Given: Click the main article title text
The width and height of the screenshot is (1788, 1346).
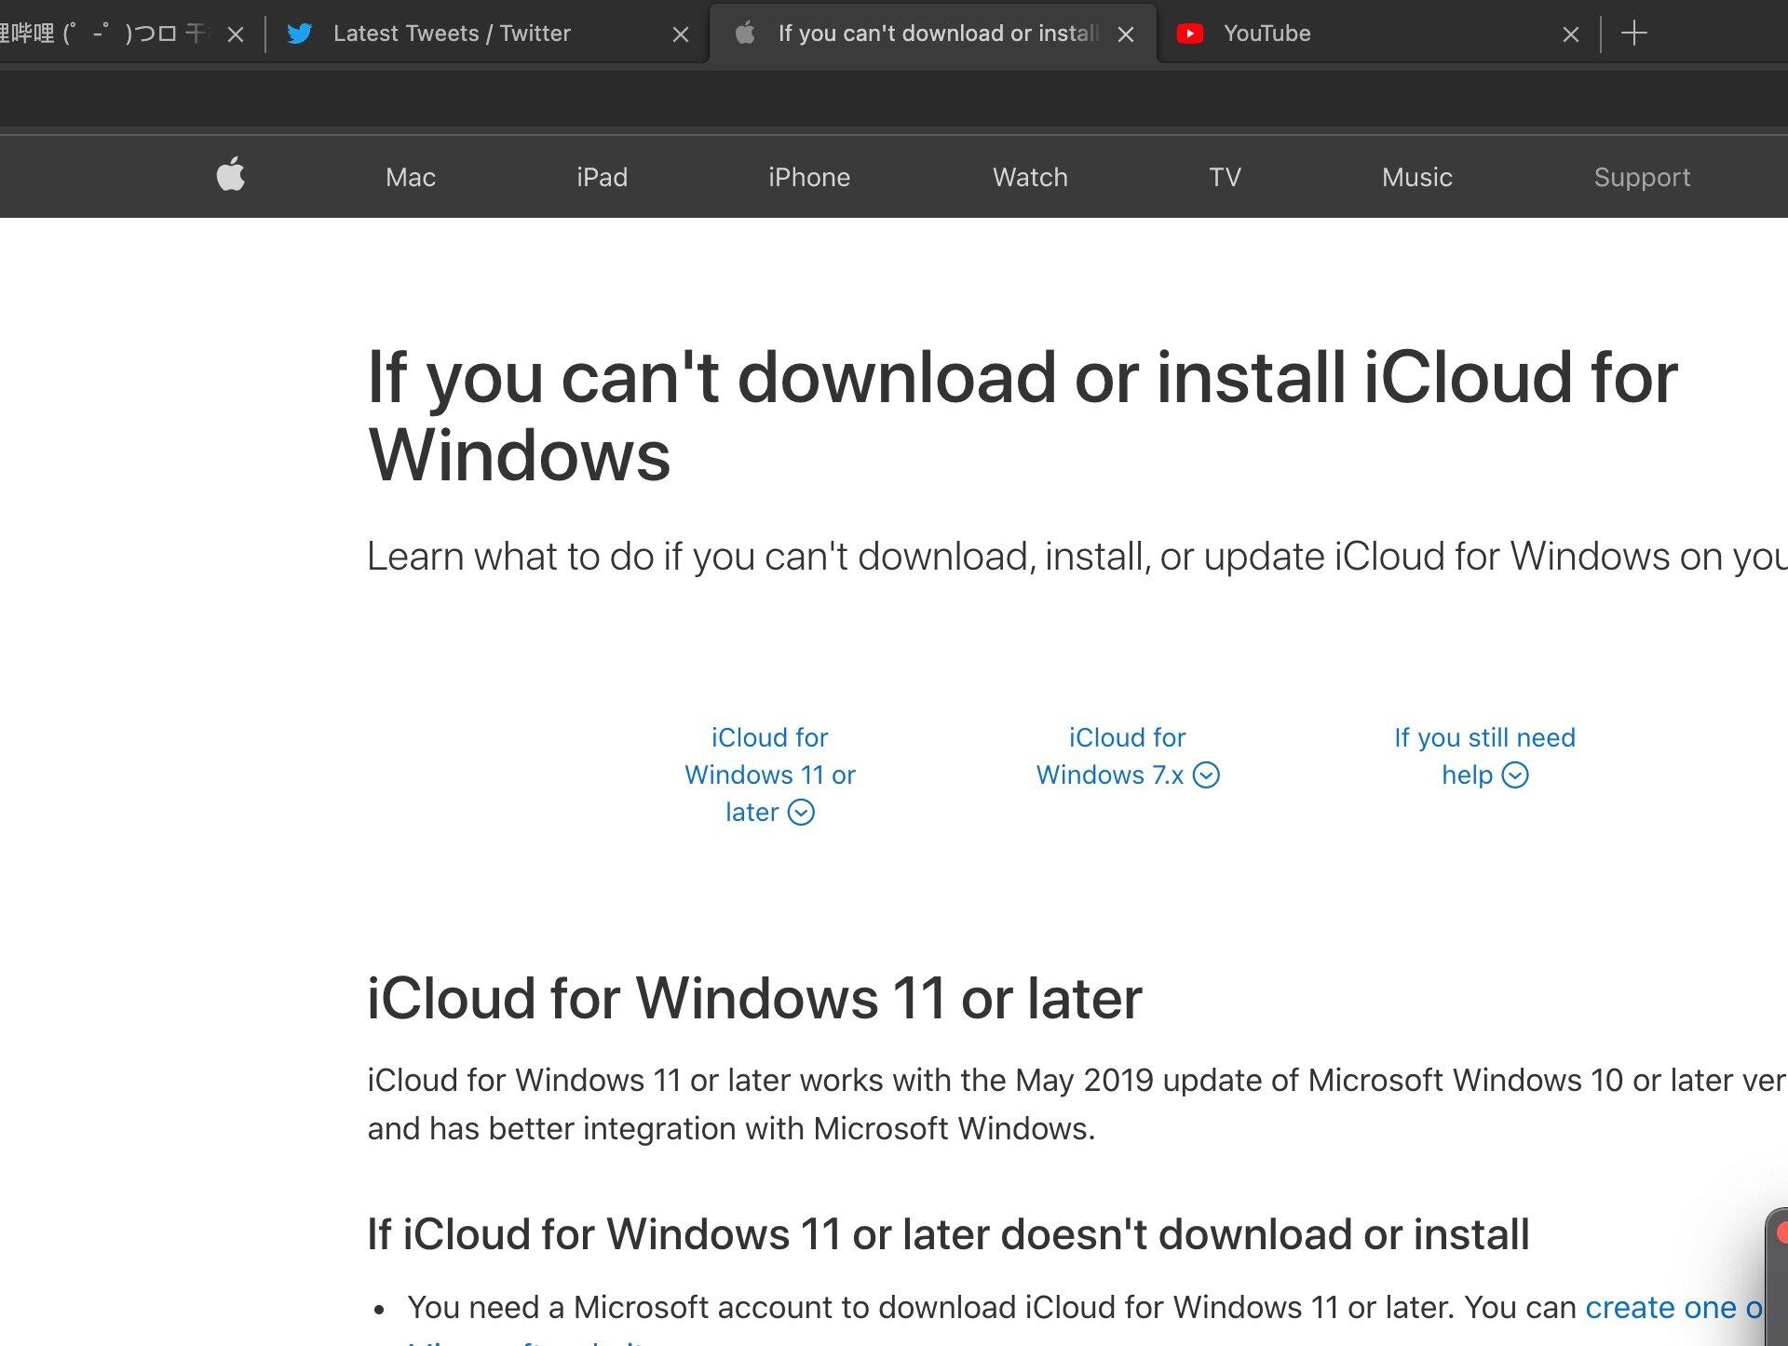Looking at the screenshot, I should [1023, 415].
